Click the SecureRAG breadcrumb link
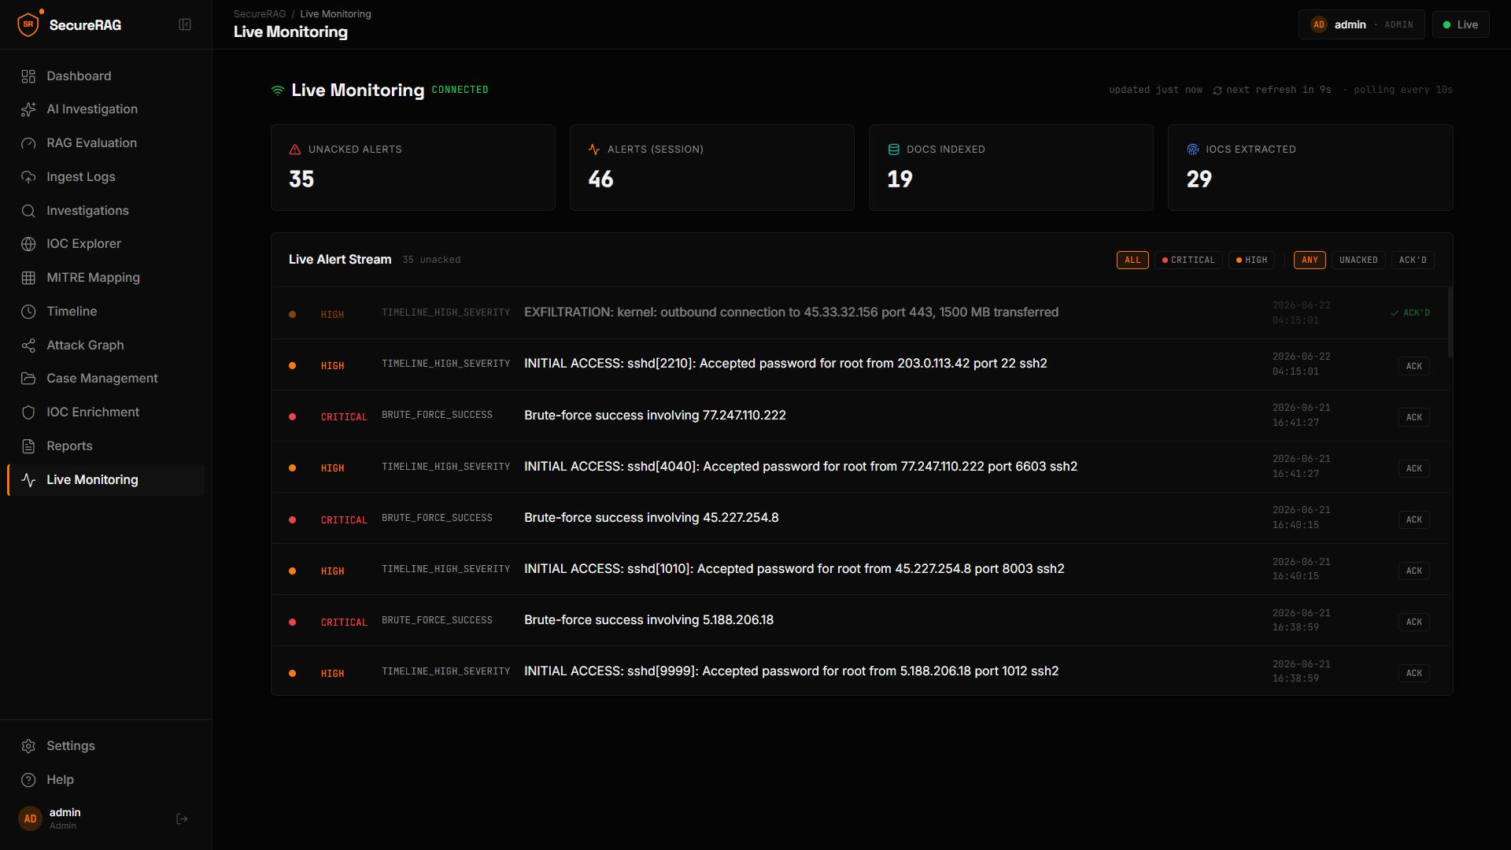This screenshot has height=850, width=1511. click(260, 14)
